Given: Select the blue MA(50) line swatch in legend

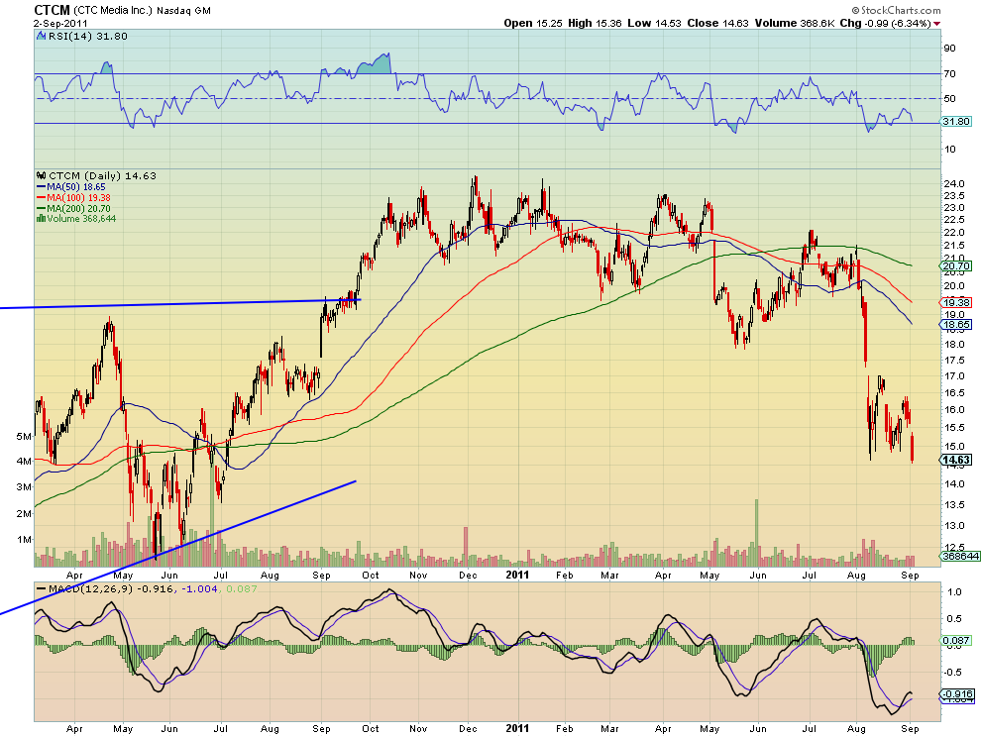Looking at the screenshot, I should pyautogui.click(x=42, y=187).
